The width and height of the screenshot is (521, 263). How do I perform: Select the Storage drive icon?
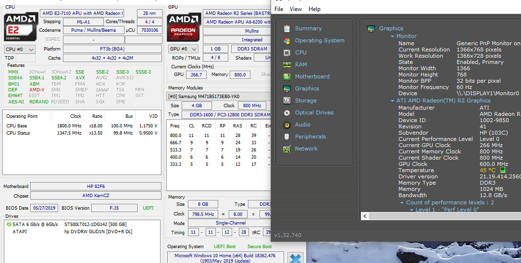point(287,100)
